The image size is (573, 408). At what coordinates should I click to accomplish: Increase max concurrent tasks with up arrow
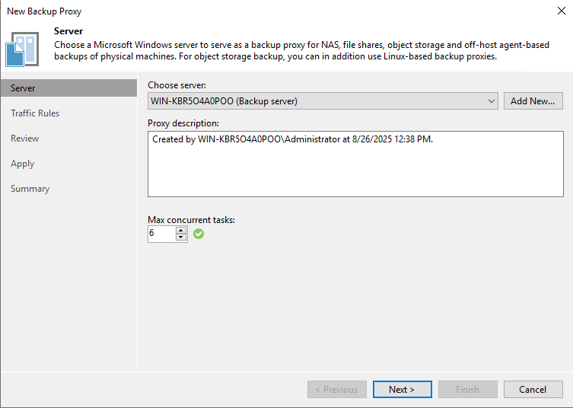181,230
